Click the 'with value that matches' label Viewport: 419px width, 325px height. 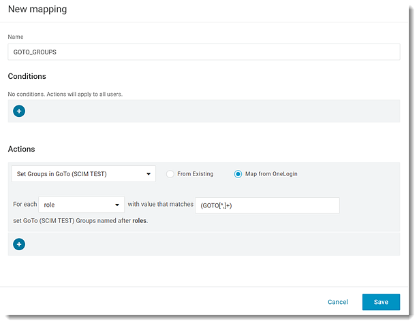pyautogui.click(x=160, y=204)
